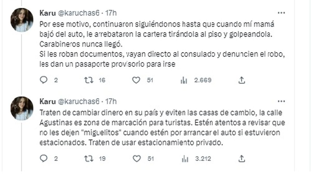Viewport: 311px width, 195px height.
Task: Like the tweet about calle Agustinas
Action: pos(136,158)
